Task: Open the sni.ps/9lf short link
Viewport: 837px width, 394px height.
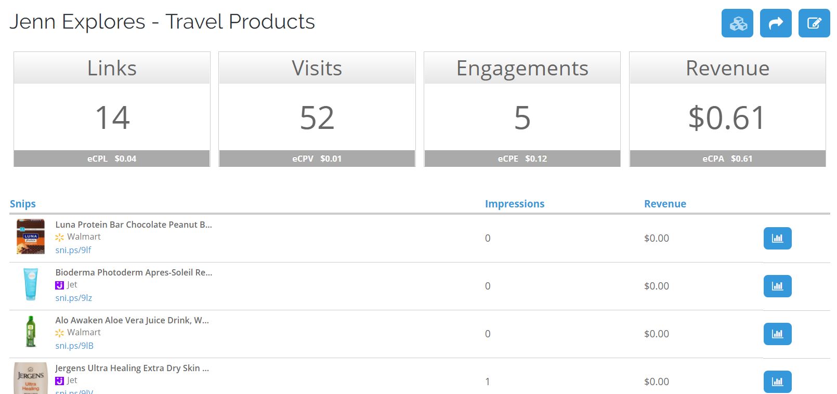Action: pos(73,250)
